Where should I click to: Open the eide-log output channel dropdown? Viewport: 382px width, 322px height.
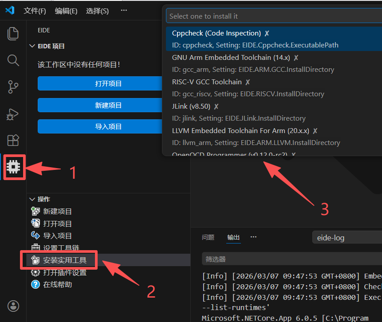347,237
